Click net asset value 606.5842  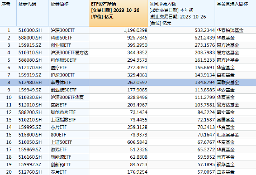[137, 142]
